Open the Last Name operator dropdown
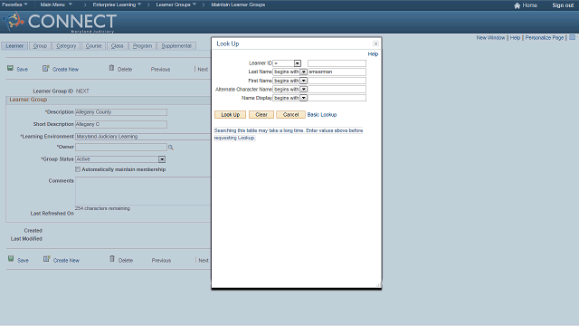 pyautogui.click(x=304, y=72)
